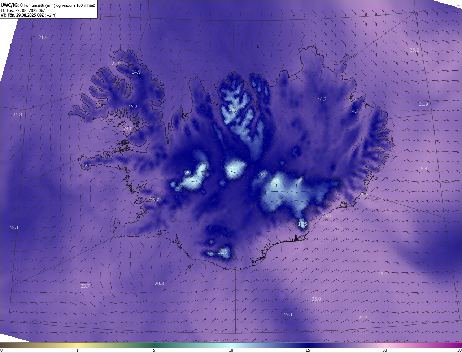
Task: Click the 21.8 value label
Action: pyautogui.click(x=17, y=114)
